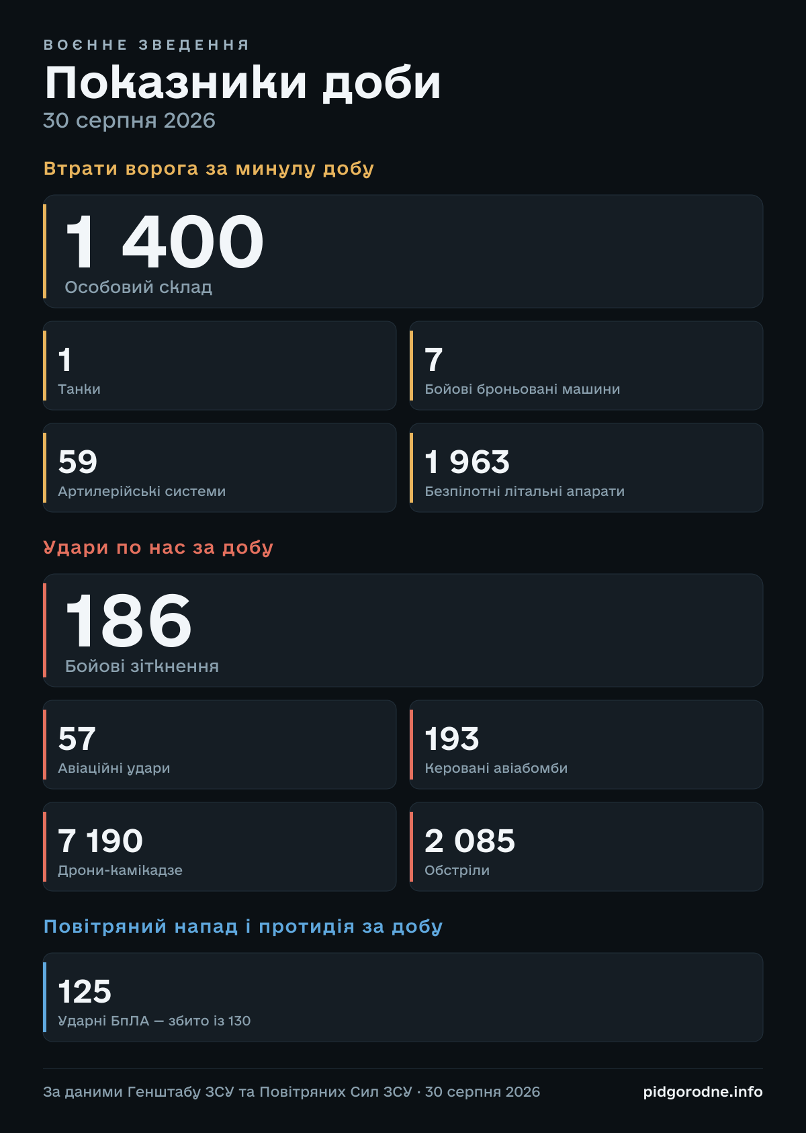Select the 'Авіаційні удари' 57 card

click(220, 745)
